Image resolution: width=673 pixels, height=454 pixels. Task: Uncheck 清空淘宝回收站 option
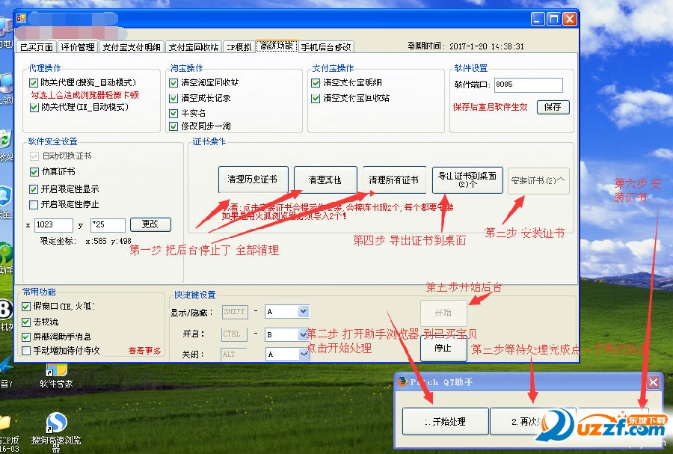173,83
